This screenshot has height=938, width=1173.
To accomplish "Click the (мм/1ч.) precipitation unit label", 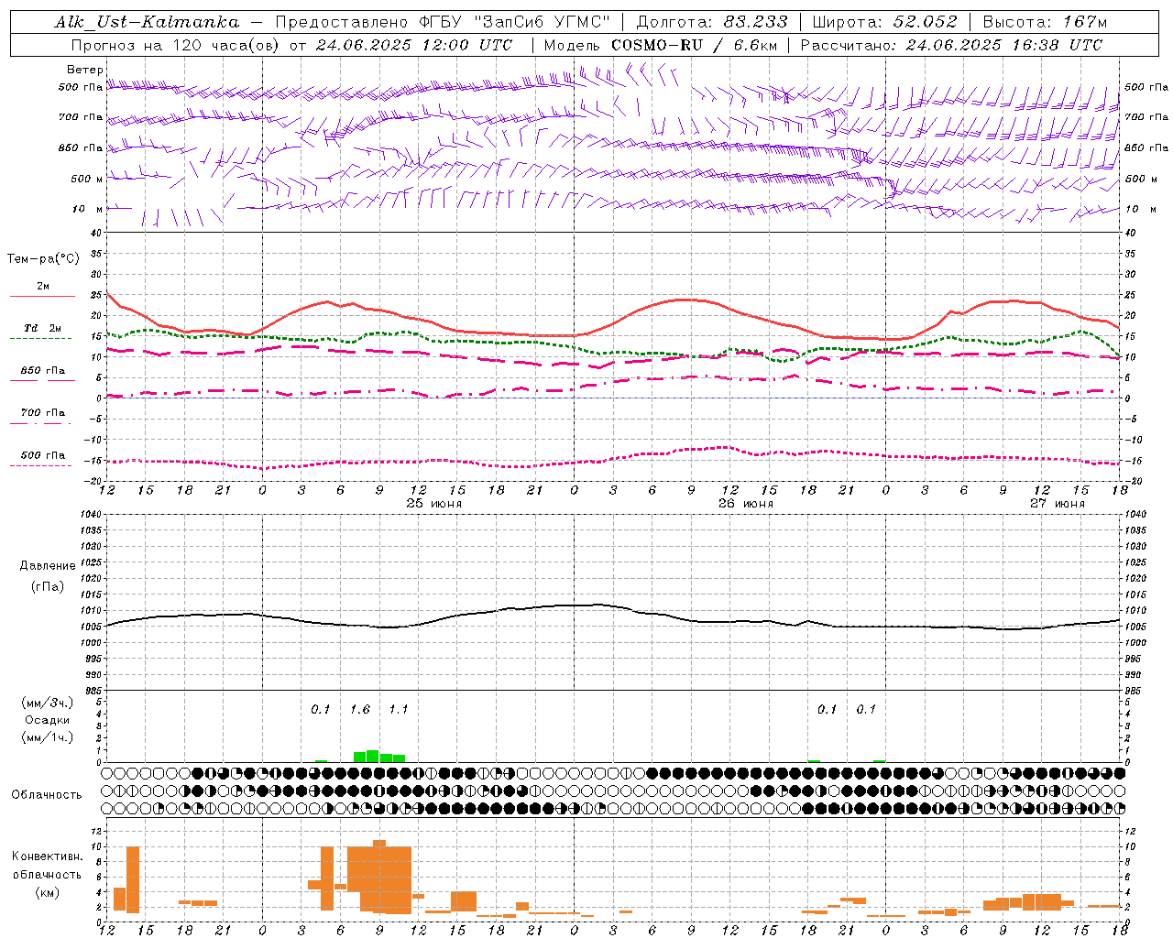I will (x=48, y=737).
